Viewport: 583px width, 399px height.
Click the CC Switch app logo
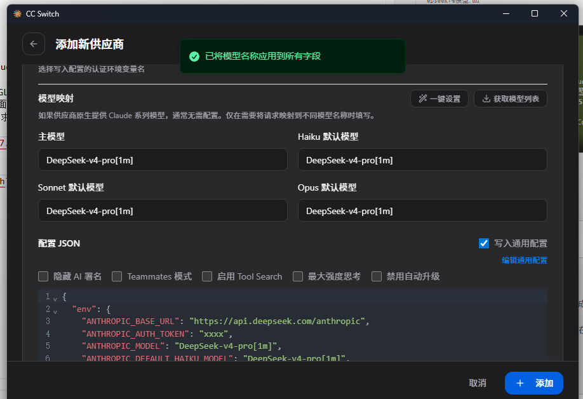pos(18,14)
